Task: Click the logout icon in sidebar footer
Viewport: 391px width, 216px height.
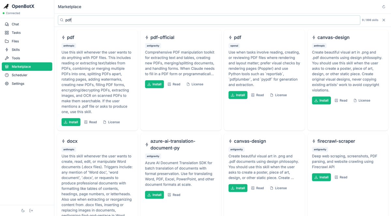Action: (x=31, y=210)
